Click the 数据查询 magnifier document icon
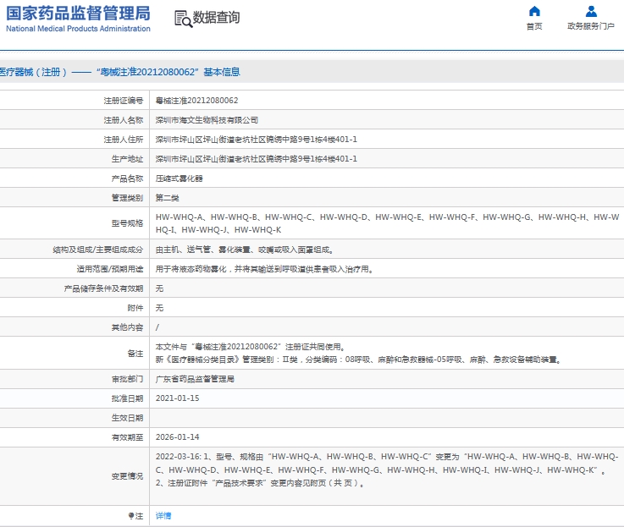Viewport: 624px width, 527px height. [x=183, y=19]
